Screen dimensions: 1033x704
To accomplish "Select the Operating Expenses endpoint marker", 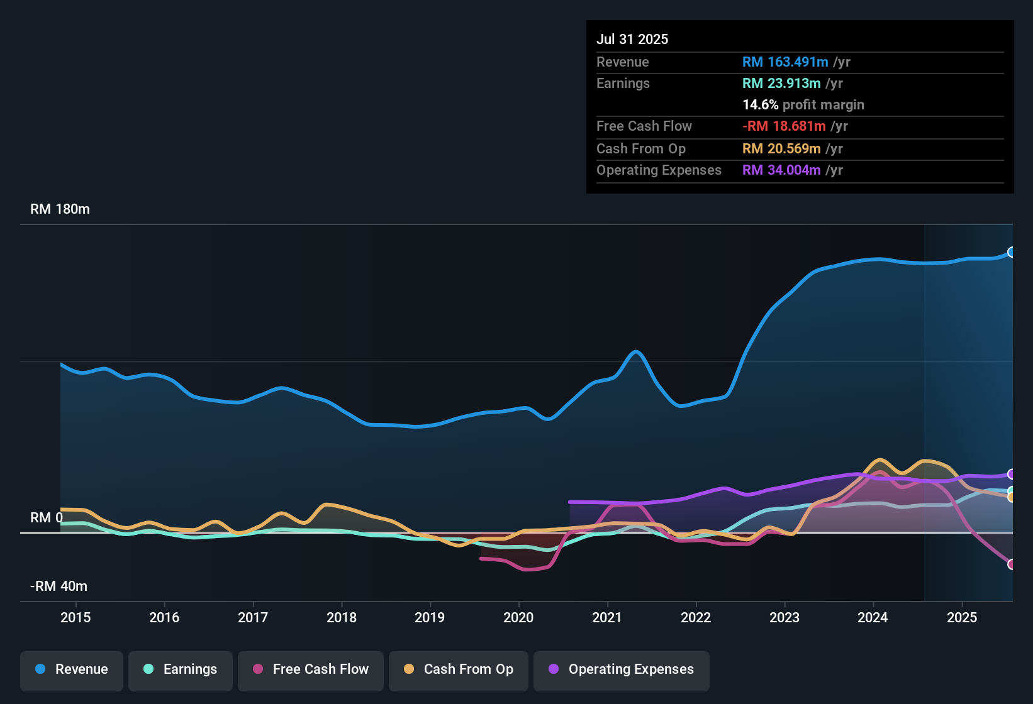I will [x=1012, y=474].
